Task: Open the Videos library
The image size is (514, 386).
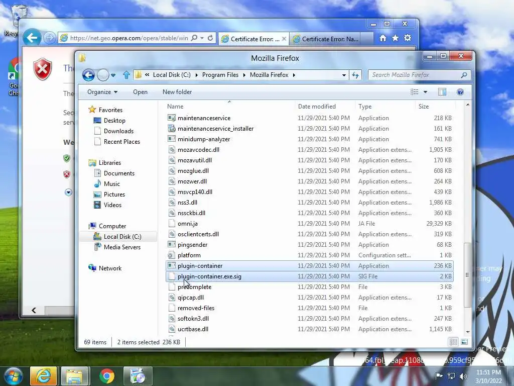Action: pos(112,205)
